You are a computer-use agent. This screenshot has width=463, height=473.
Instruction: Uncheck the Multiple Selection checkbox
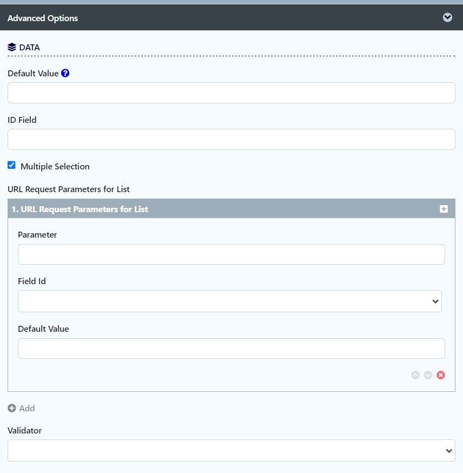tap(11, 165)
